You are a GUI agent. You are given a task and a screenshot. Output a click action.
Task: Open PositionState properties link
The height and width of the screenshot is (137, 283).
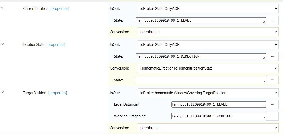(56, 45)
